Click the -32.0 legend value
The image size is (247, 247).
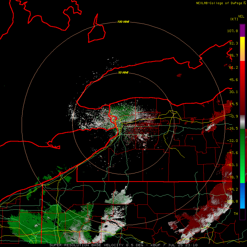click(x=232, y=141)
